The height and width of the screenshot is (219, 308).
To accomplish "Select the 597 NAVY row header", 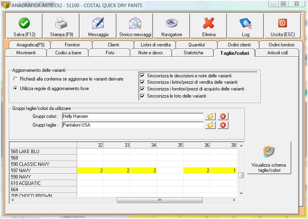I will click(43, 170).
